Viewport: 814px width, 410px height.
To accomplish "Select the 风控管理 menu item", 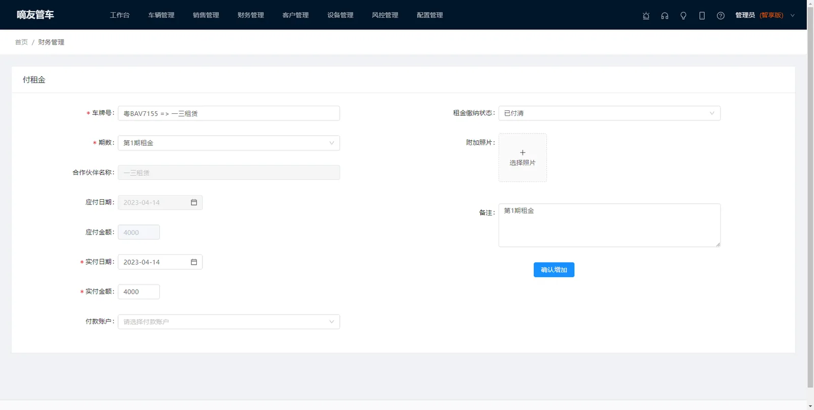I will tap(385, 15).
